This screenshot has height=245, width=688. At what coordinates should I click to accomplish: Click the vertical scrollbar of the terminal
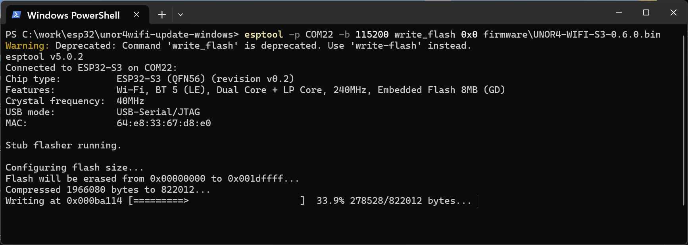tap(684, 119)
